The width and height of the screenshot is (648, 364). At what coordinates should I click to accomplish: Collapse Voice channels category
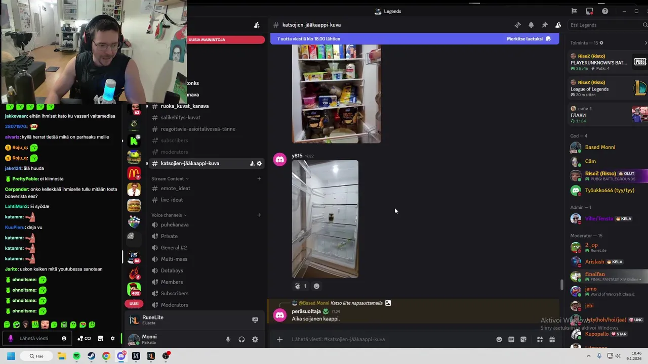169,215
